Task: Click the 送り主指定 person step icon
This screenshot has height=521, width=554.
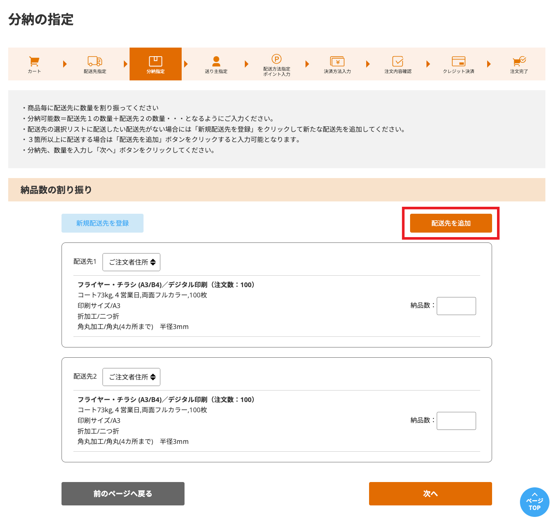Action: tap(216, 61)
